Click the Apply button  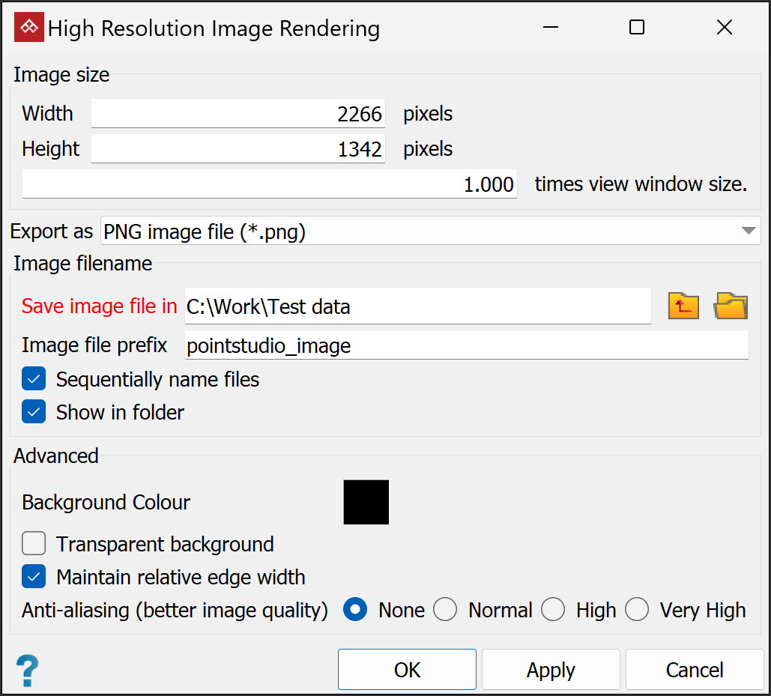coord(551,670)
